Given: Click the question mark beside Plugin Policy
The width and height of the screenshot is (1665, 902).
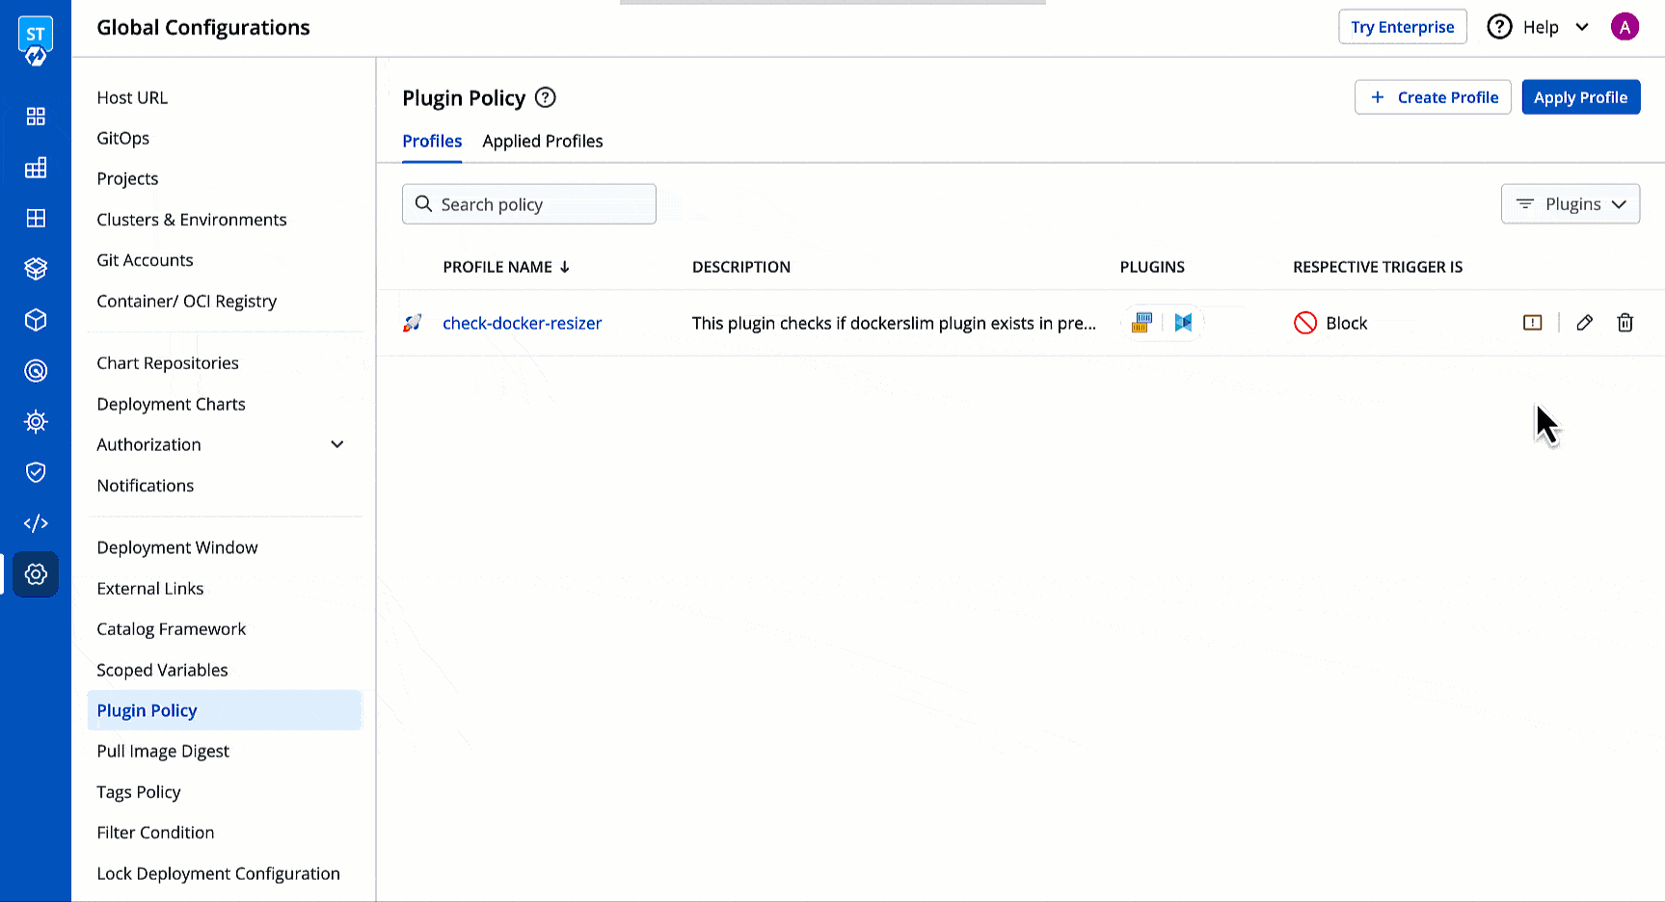Looking at the screenshot, I should tap(546, 97).
